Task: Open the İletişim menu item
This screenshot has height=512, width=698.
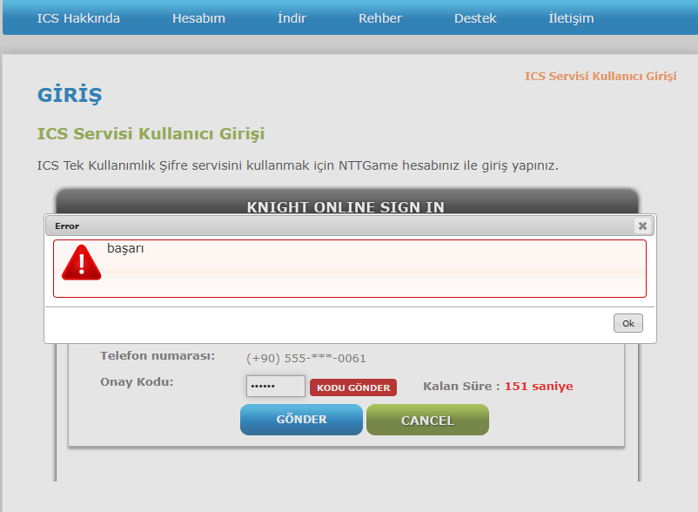Action: tap(571, 18)
